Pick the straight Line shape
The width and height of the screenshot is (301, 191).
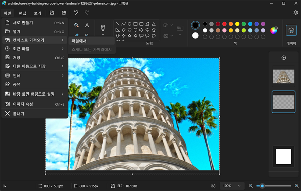(x=118, y=24)
